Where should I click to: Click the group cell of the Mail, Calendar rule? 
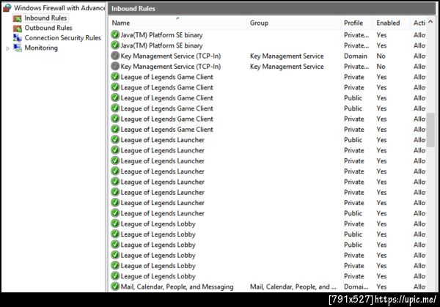[293, 286]
